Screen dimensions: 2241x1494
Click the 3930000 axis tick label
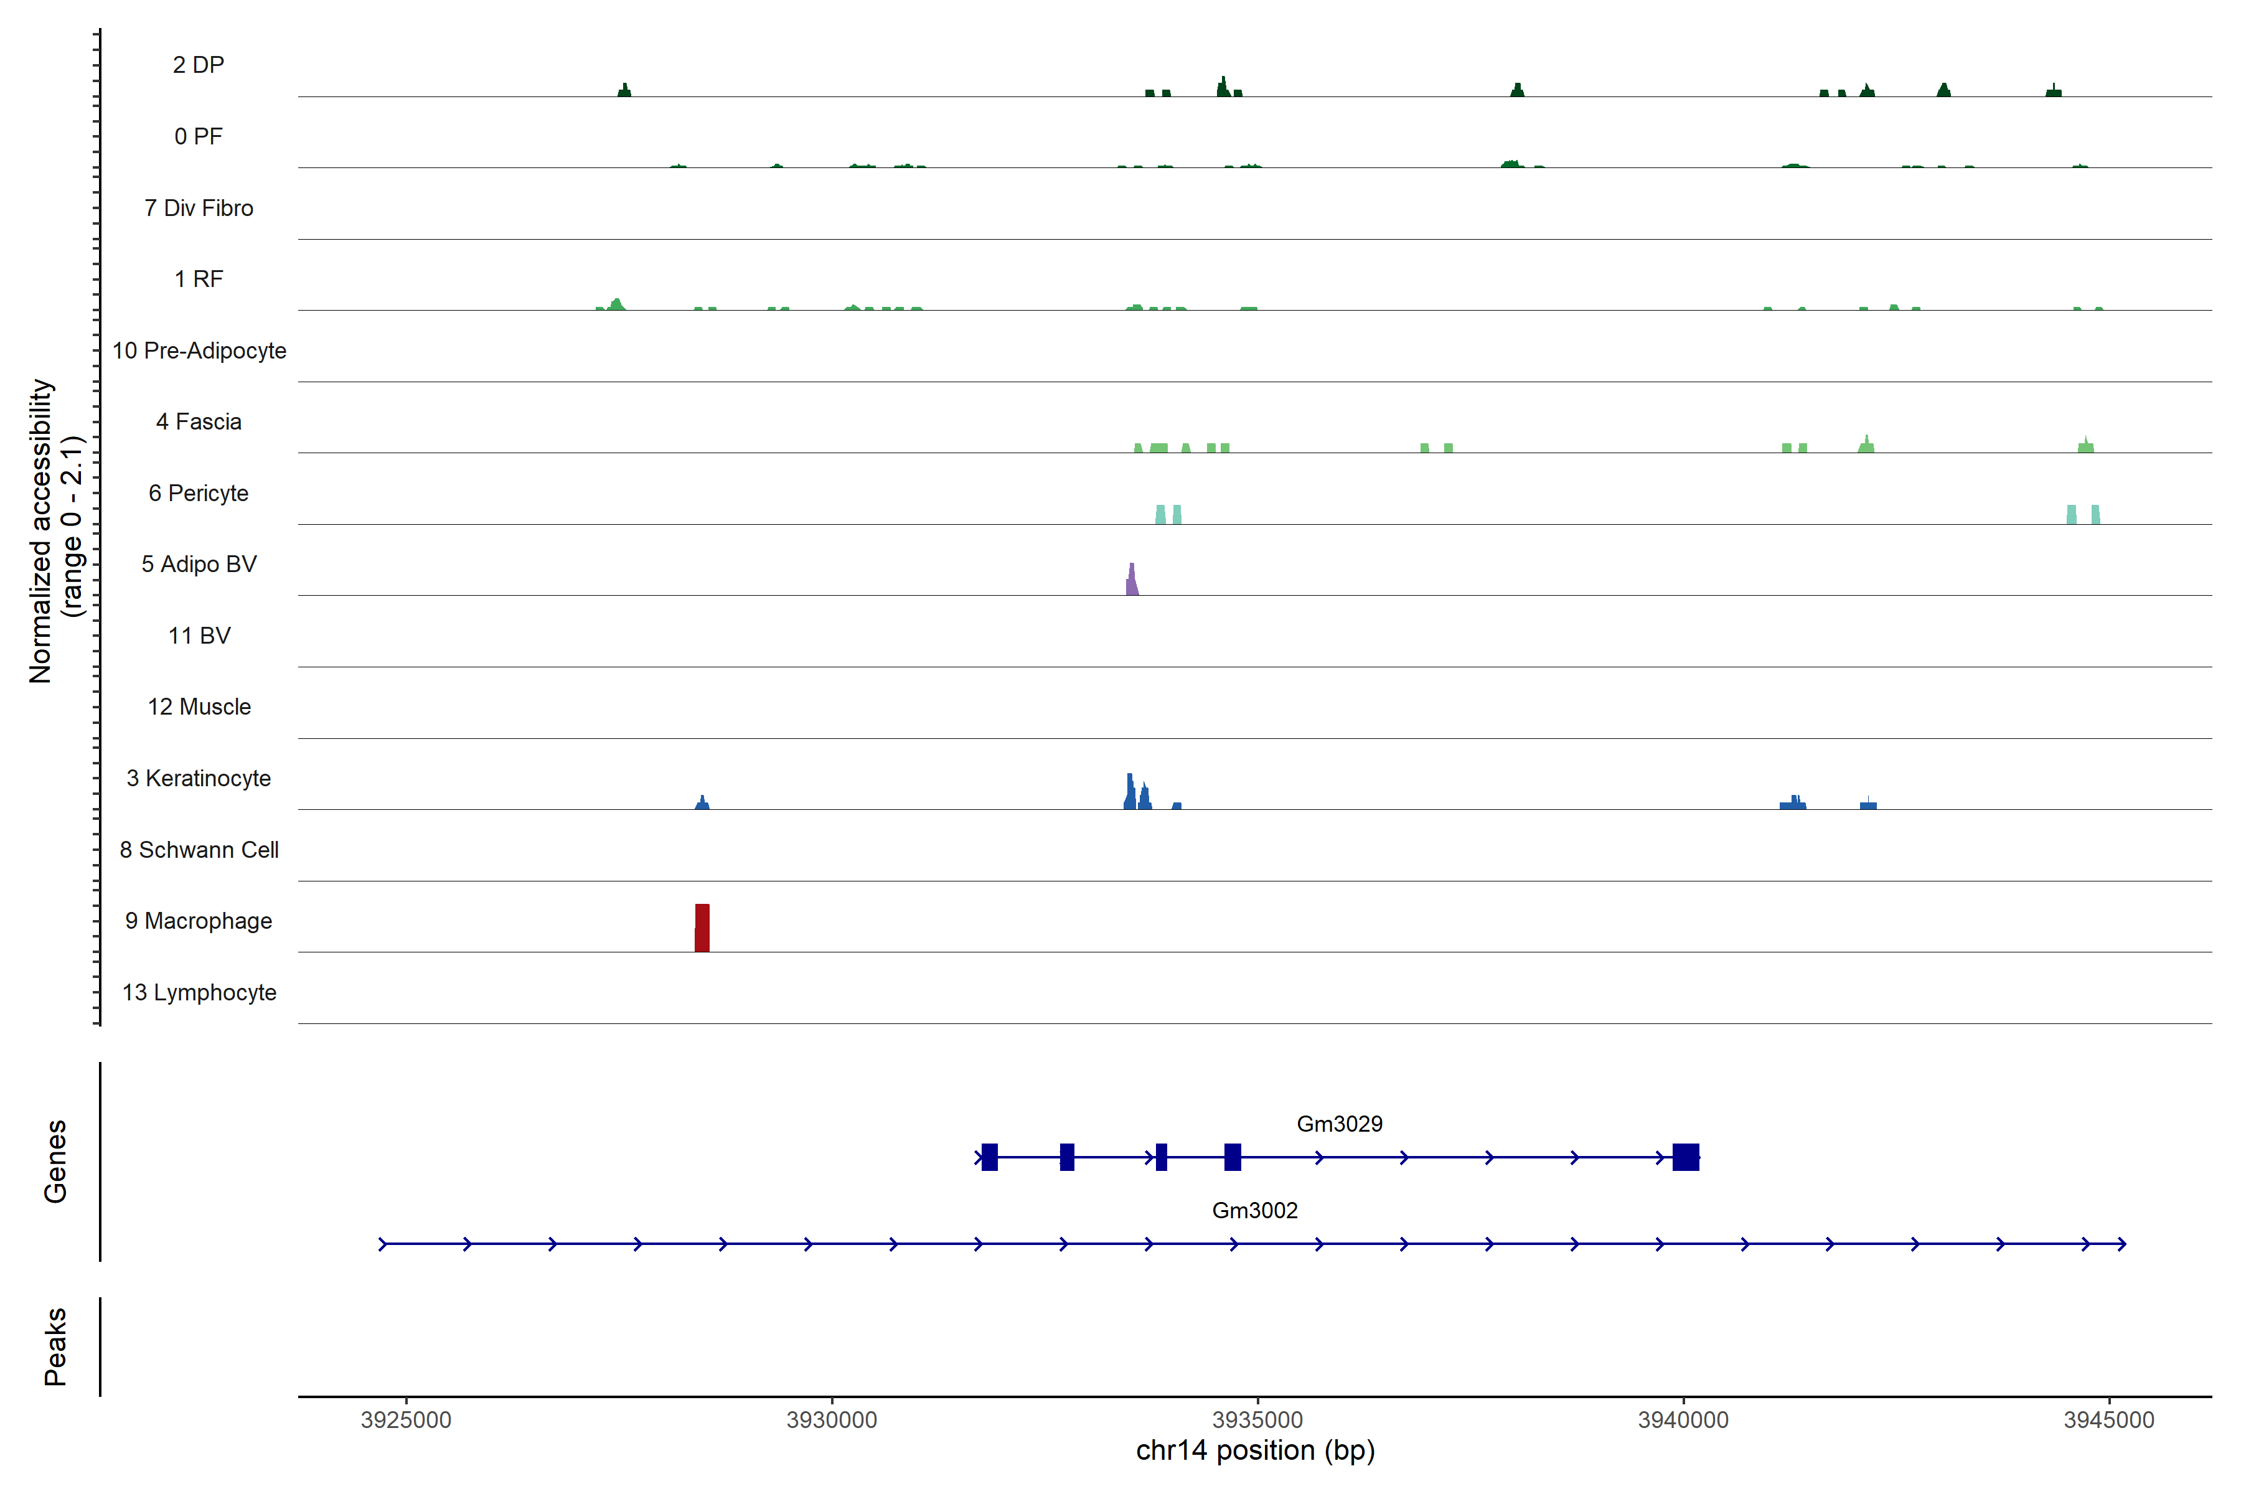pos(831,1420)
